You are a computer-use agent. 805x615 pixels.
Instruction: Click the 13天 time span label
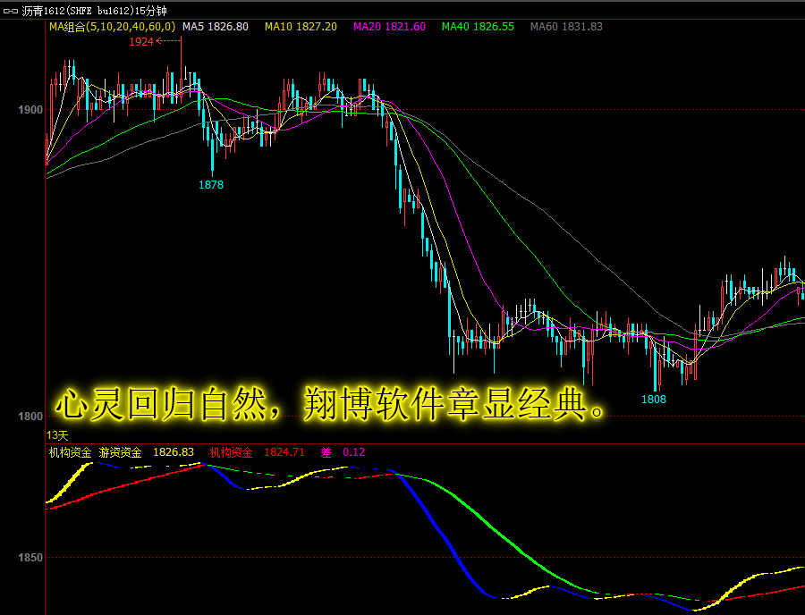point(57,435)
